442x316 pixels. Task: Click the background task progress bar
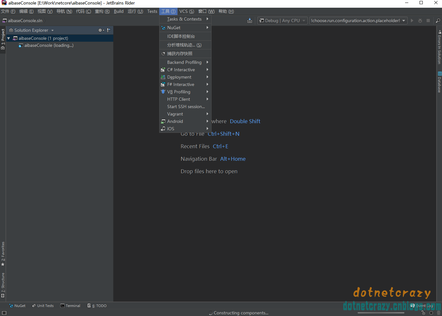[x=381, y=312]
